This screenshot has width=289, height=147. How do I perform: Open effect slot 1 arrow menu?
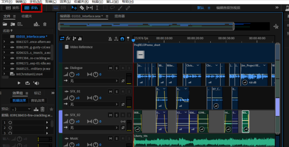47,122
